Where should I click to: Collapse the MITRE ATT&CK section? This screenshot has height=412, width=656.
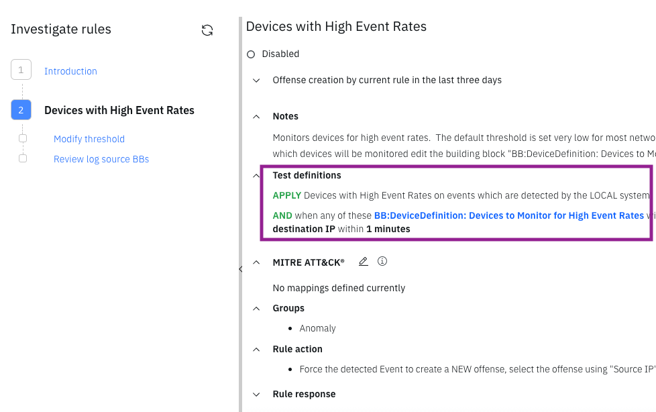tap(256, 262)
